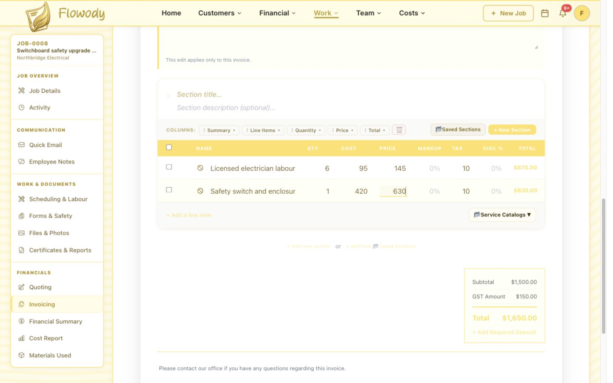Toggle the select-all checkbox in table header
This screenshot has height=383, width=613.
click(x=169, y=147)
